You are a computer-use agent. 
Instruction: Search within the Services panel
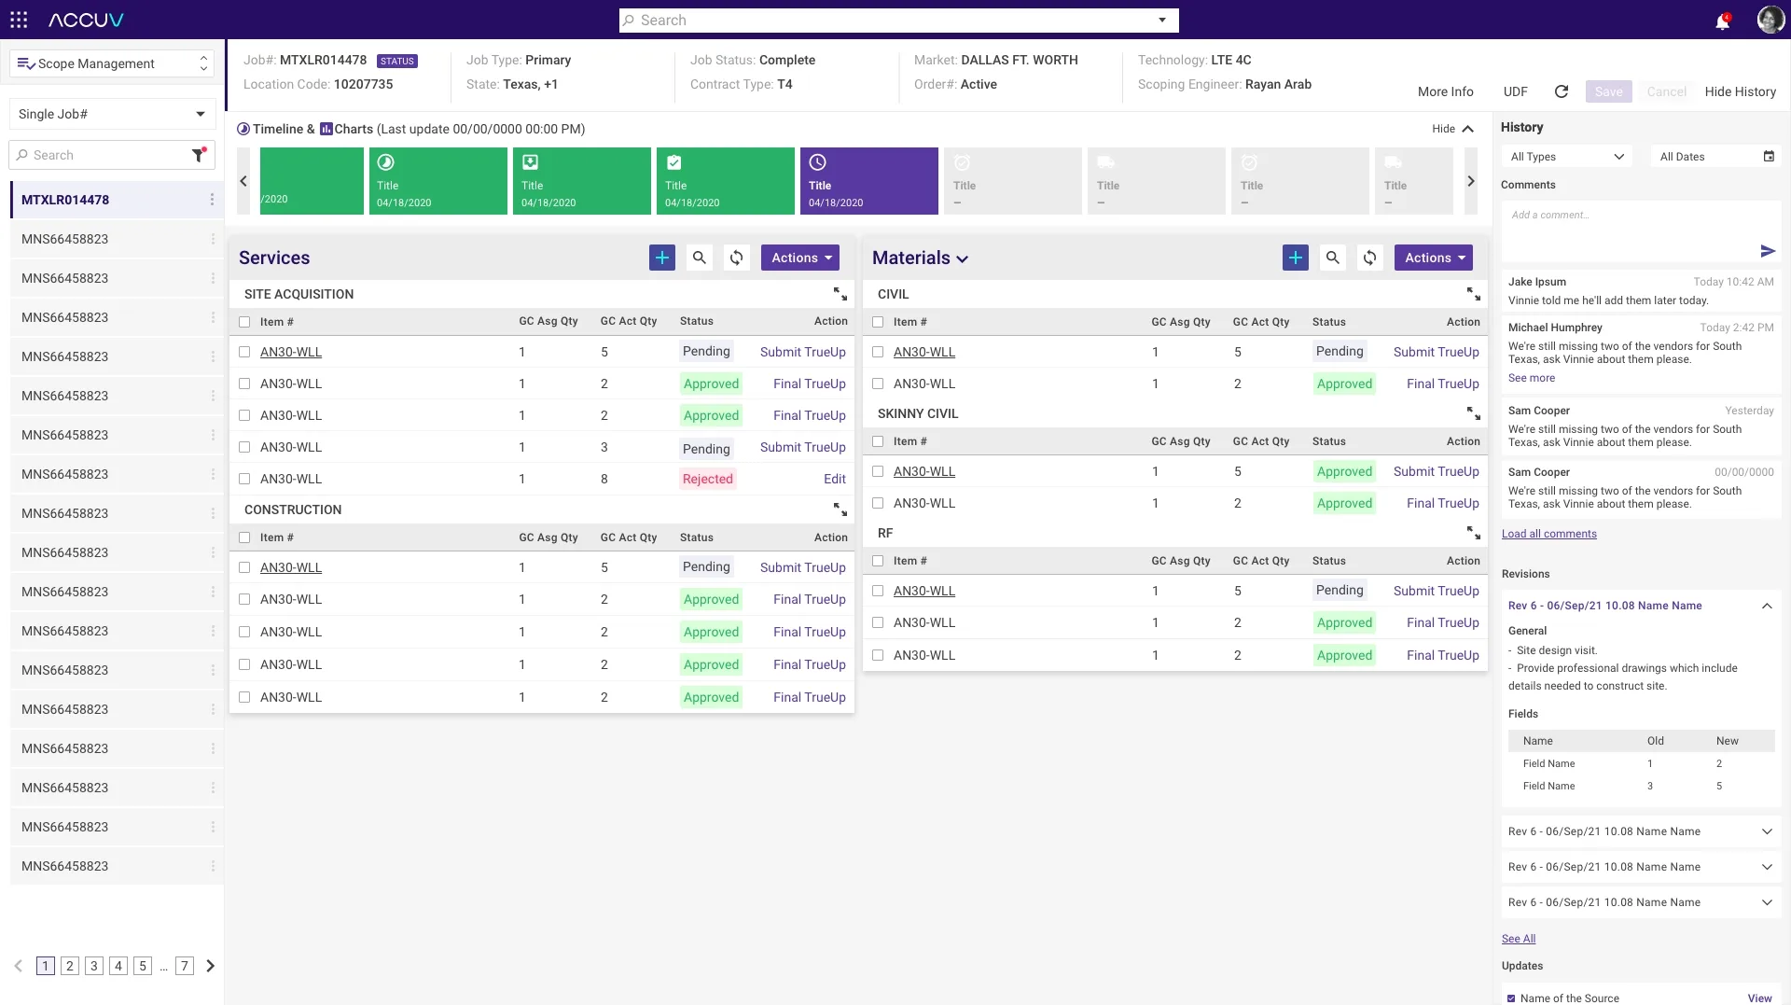(x=700, y=258)
